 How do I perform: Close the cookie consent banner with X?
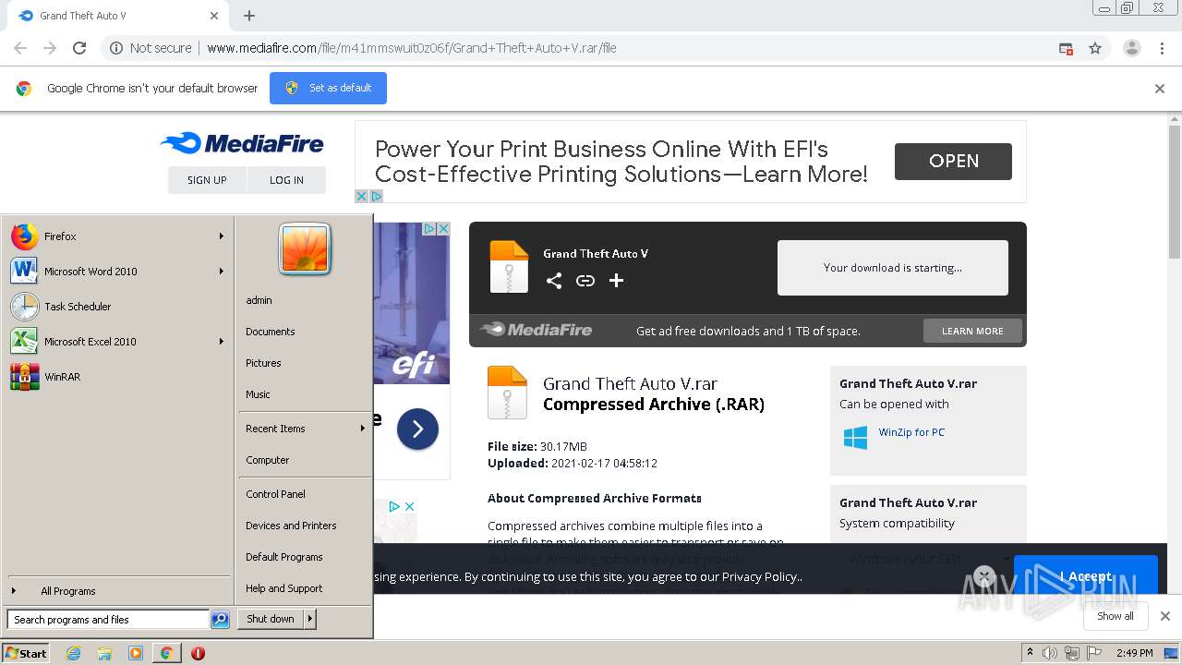984,577
